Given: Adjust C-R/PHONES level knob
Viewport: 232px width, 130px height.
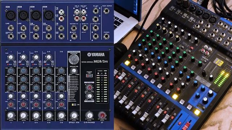Looking at the screenshot, I should pyautogui.click(x=89, y=116).
